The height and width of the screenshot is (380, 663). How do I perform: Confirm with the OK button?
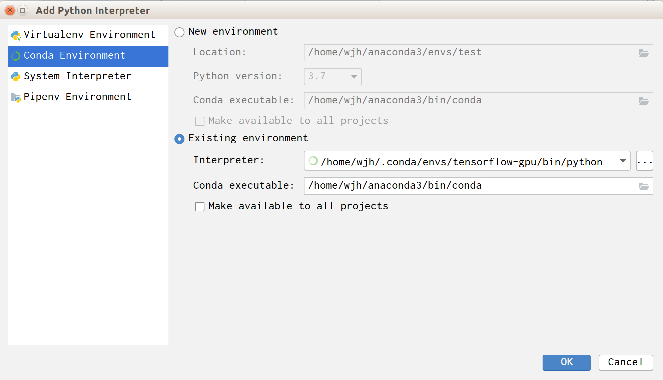(566, 362)
